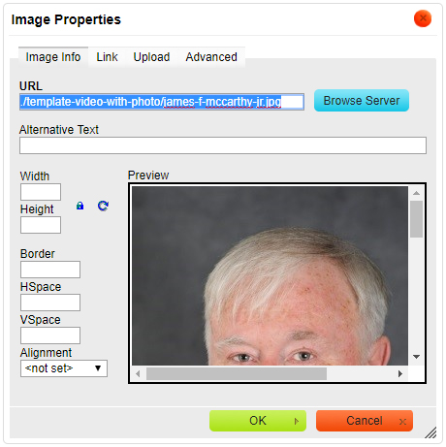This screenshot has height=447, width=446.
Task: Open the Advanced tab
Action: click(211, 57)
